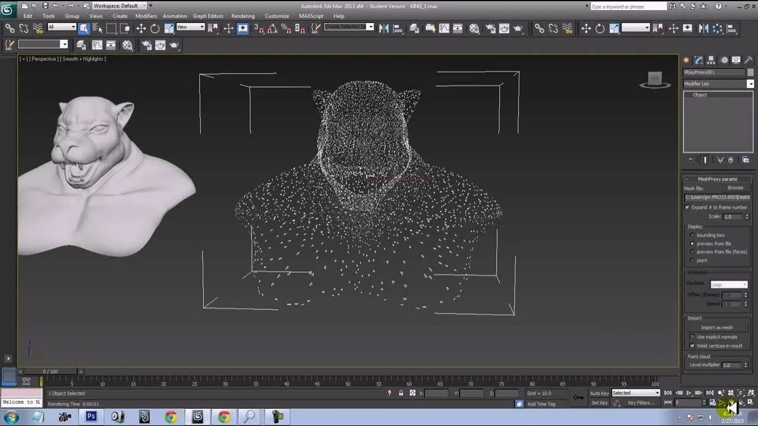The image size is (758, 426).
Task: Open the Rendering menu
Action: (x=243, y=16)
